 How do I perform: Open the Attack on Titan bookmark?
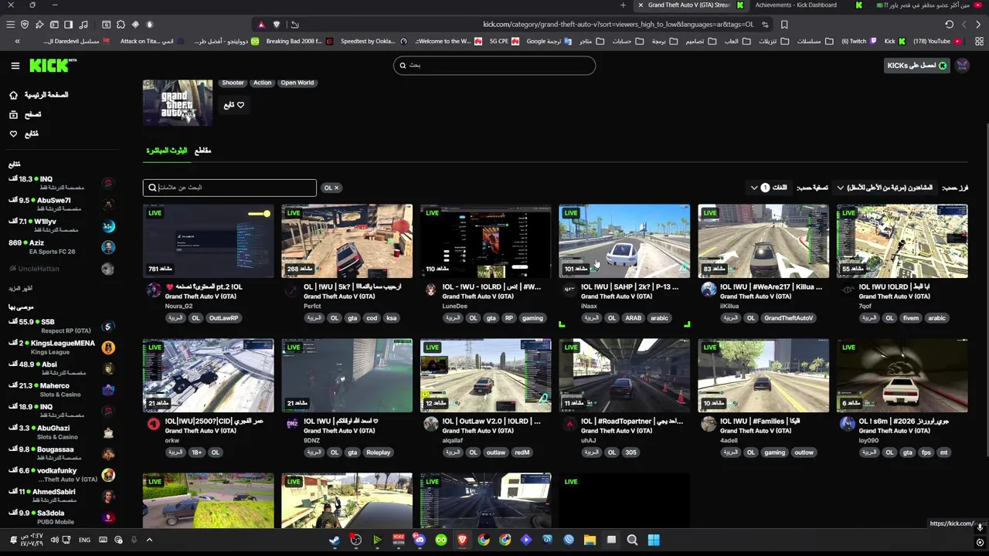[x=151, y=41]
